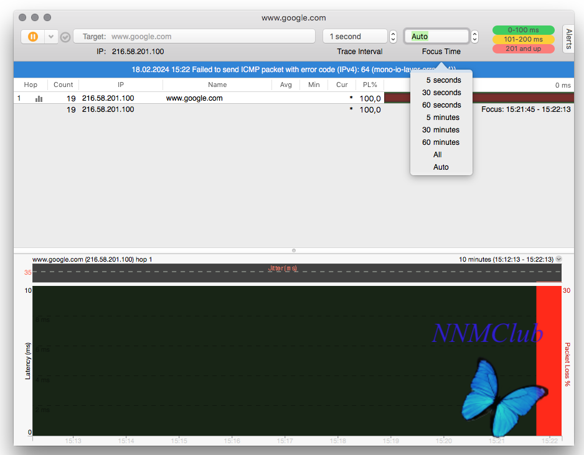
Task: Select Auto in focus time menu
Action: [441, 167]
